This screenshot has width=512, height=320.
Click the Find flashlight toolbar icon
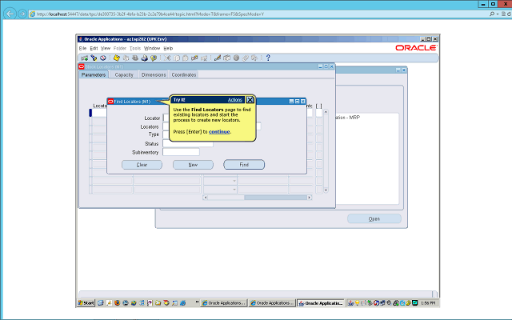(94, 58)
